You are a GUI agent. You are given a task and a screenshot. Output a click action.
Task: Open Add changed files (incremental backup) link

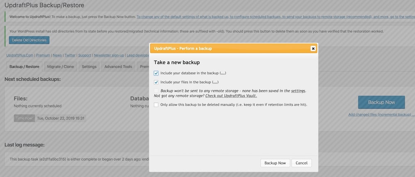point(381,114)
